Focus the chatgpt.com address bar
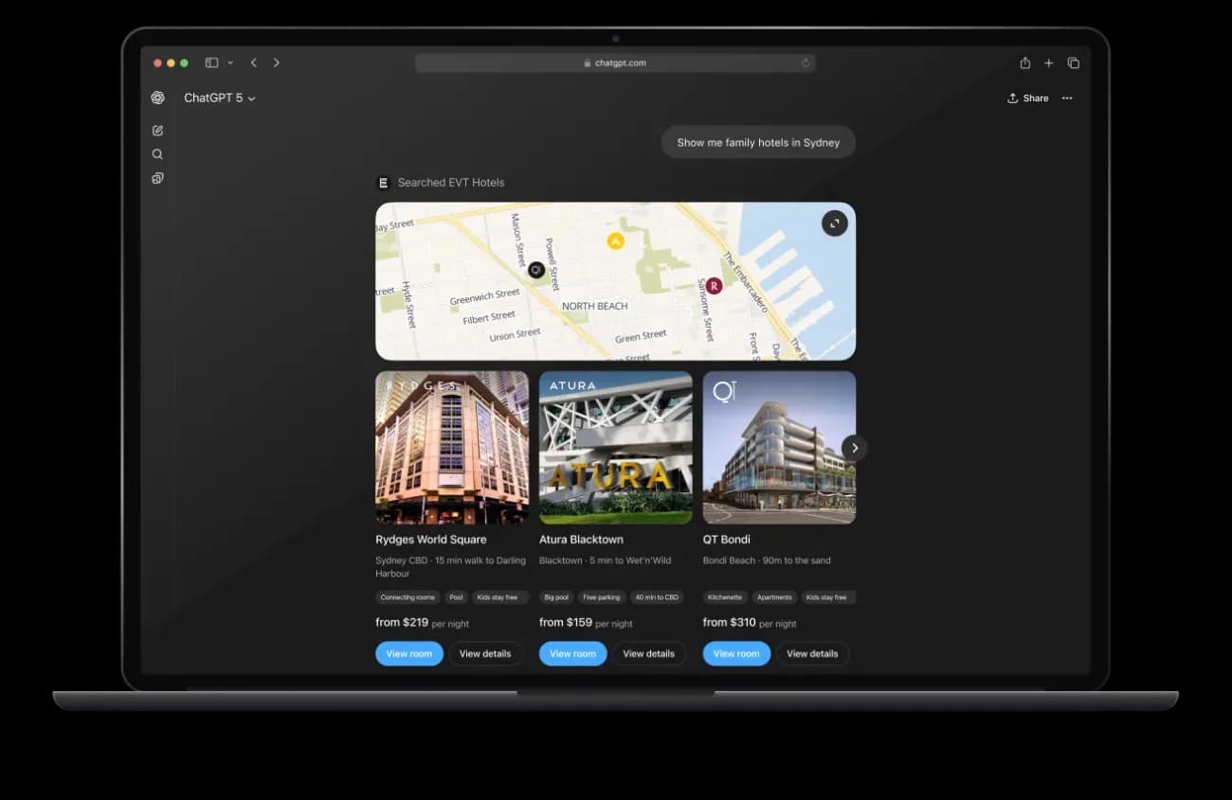Image resolution: width=1232 pixels, height=800 pixels. tap(615, 62)
